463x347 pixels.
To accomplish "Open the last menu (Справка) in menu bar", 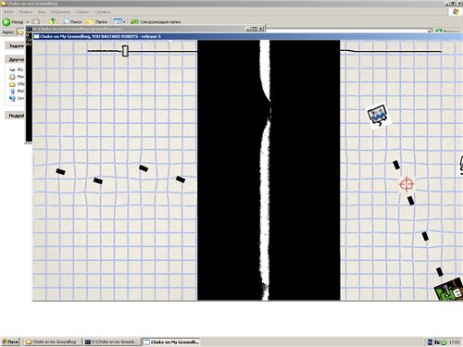I will 103,12.
